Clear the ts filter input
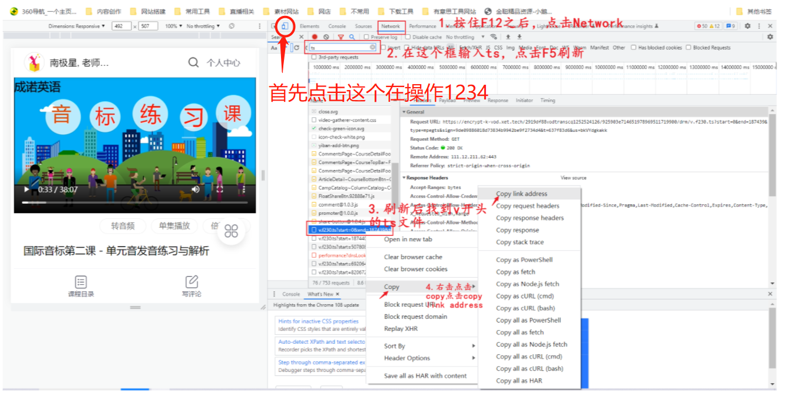This screenshot has height=399, width=790. 372,47
